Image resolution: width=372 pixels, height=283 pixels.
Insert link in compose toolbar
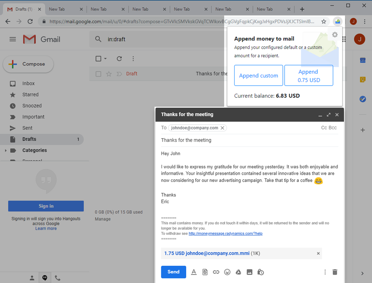click(216, 272)
